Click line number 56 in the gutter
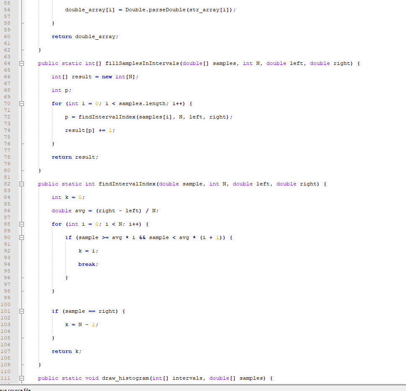406x391 pixels. 7,10
